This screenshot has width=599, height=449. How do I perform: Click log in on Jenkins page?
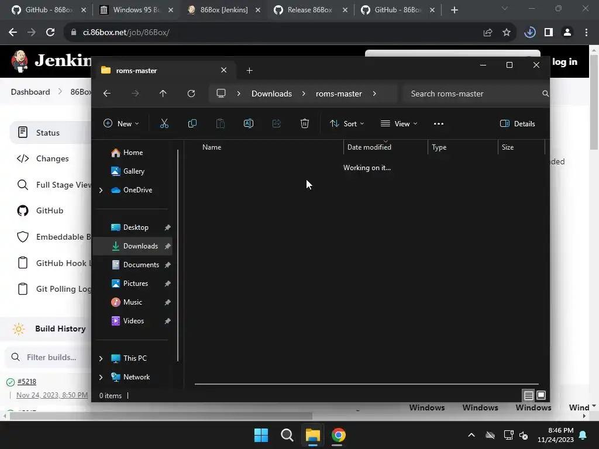(564, 61)
